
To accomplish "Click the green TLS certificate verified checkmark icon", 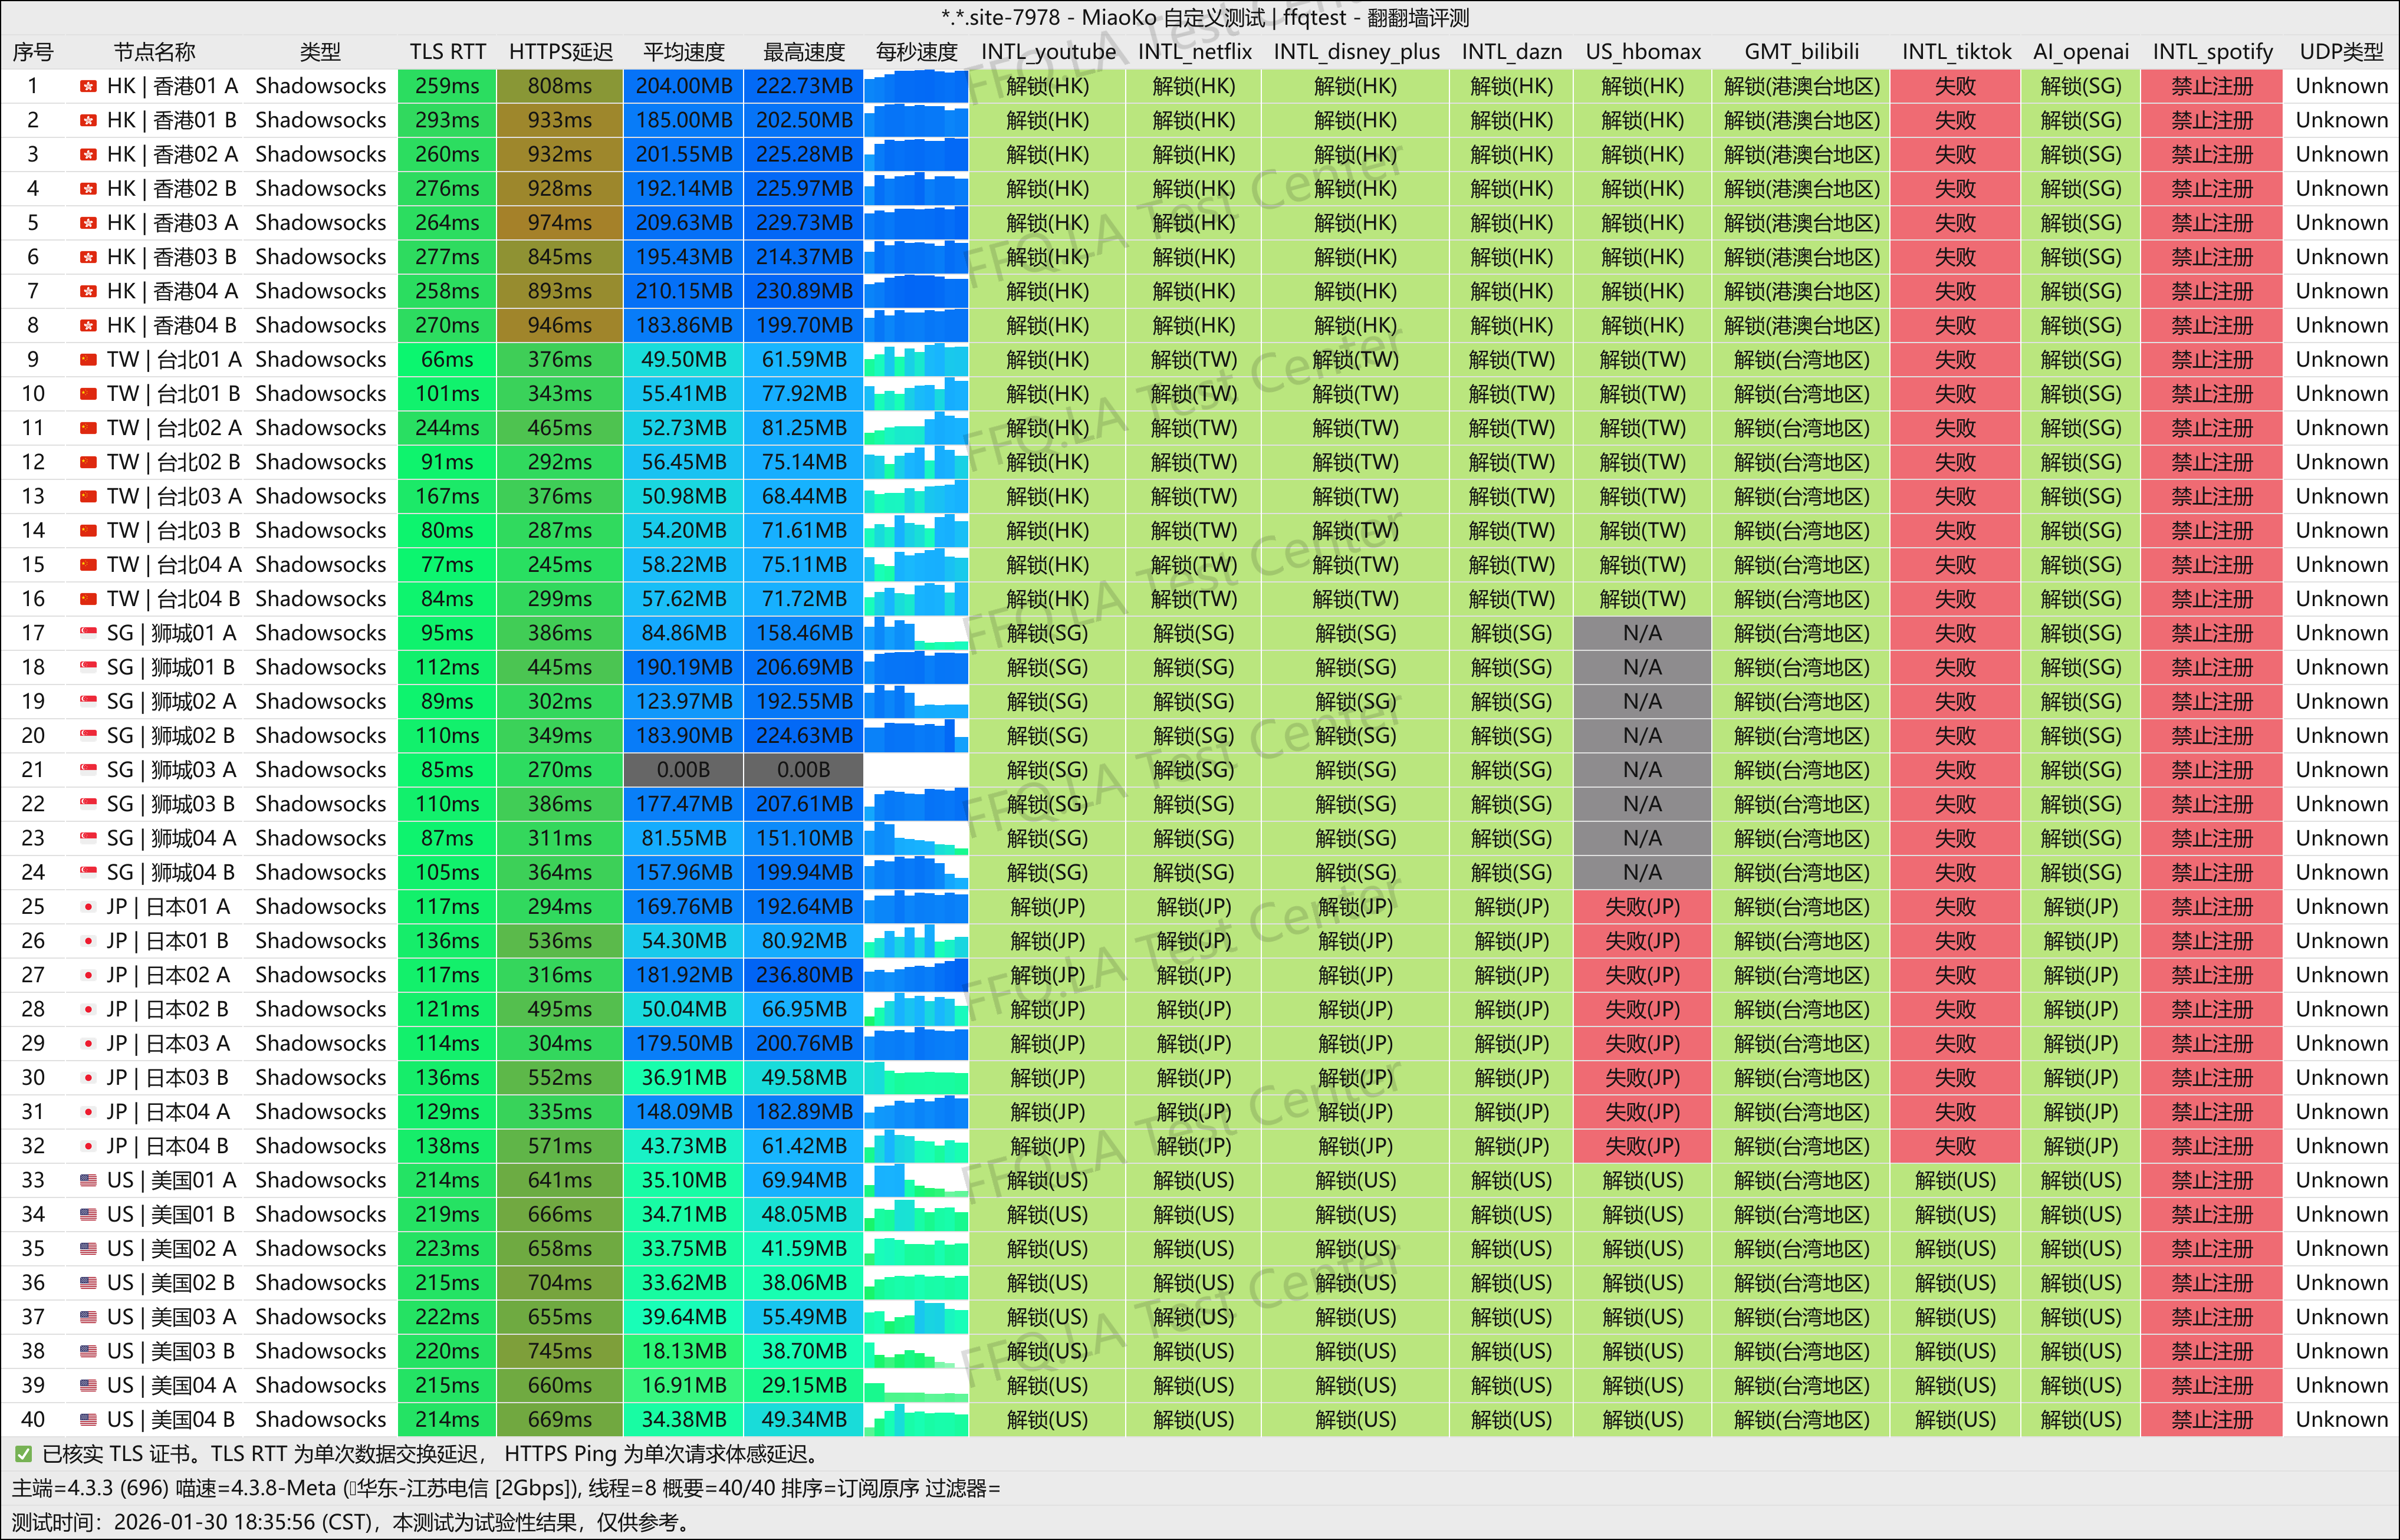I will (x=23, y=1455).
